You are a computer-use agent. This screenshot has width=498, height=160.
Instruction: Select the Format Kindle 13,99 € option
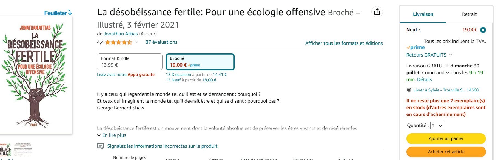[x=130, y=62]
